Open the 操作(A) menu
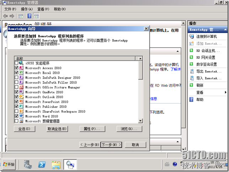Image resolution: width=229 pixels, height=172 pixels. (x=27, y=9)
